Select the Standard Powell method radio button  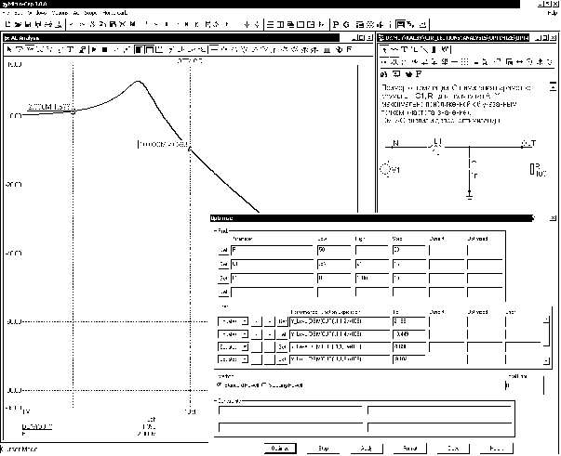pyautogui.click(x=220, y=384)
